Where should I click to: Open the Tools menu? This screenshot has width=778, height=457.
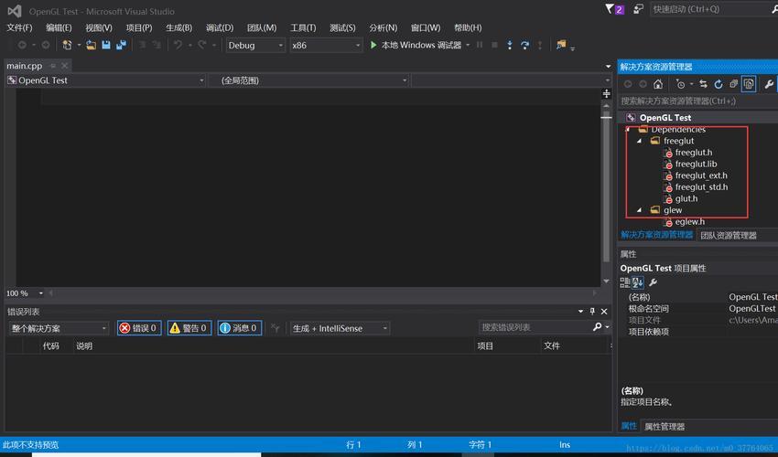coord(303,27)
